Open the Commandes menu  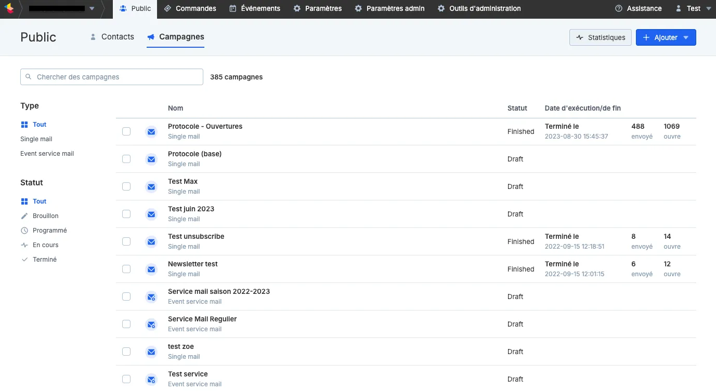point(190,8)
